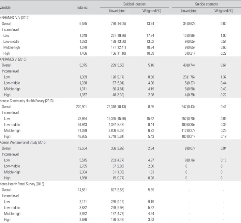The width and height of the screenshot is (241, 223).
Task: Click total value 3,922
Action: [x=83, y=214]
